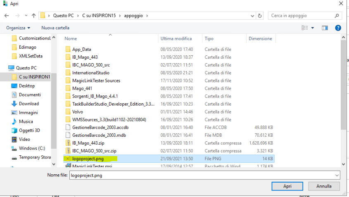
Task: Collapse the Questo PC tree node
Action: (4, 68)
